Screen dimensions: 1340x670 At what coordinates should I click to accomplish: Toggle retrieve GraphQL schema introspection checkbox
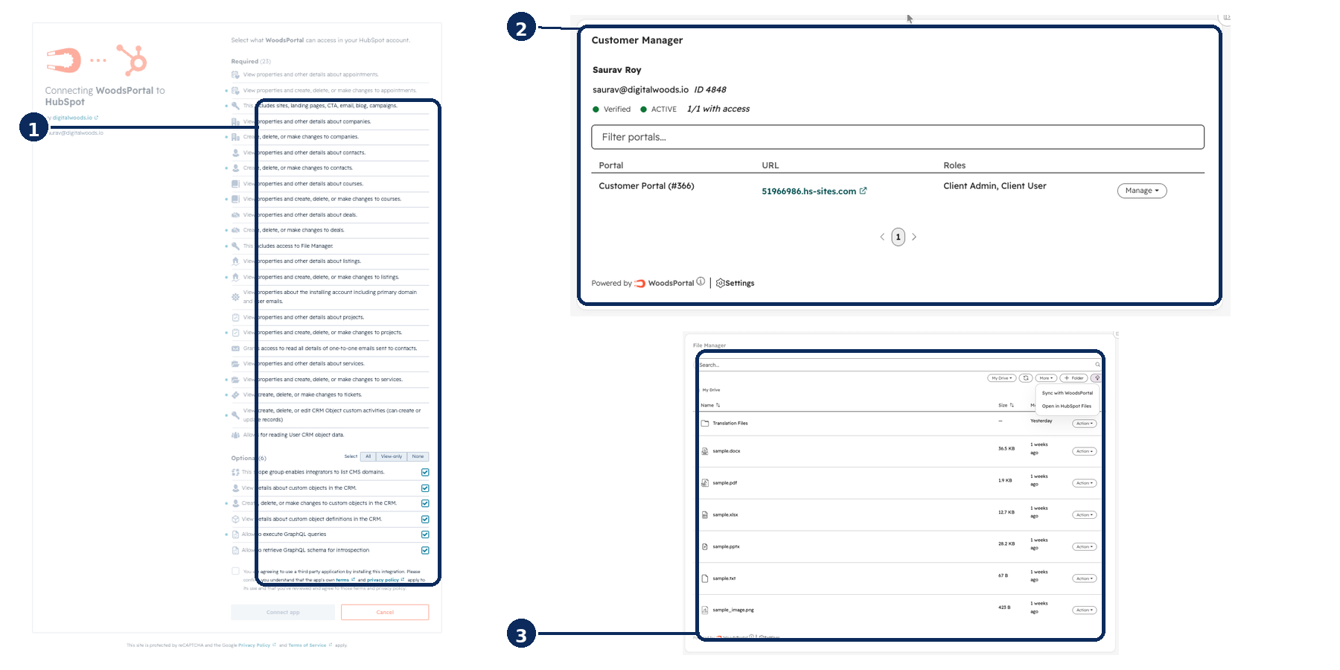tap(425, 550)
